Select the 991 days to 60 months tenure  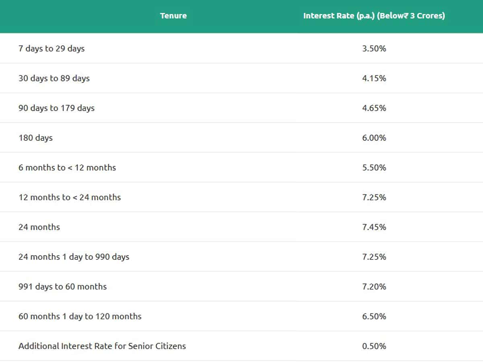tap(62, 286)
